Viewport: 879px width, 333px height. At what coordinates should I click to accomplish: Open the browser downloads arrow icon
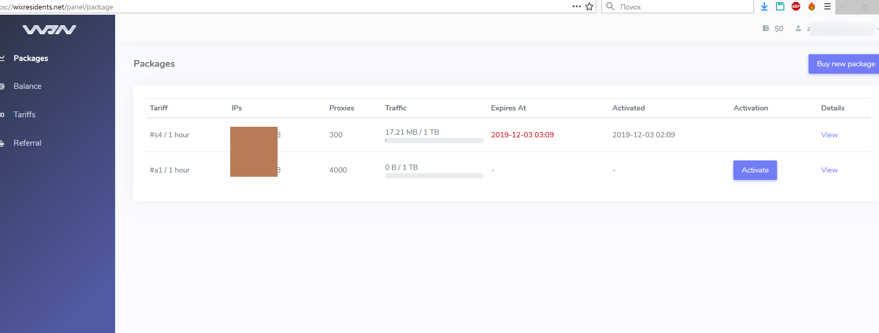pos(764,6)
